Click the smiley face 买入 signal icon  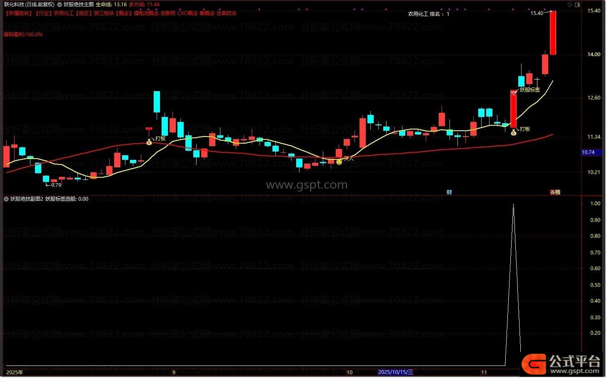click(339, 162)
